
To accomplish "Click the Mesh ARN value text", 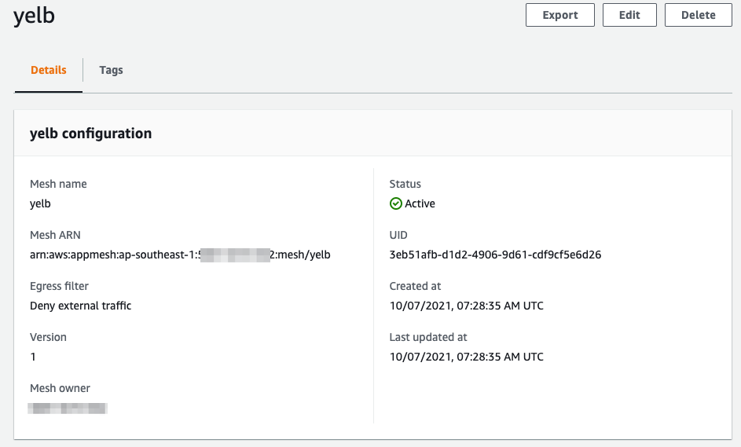I will pos(180,255).
